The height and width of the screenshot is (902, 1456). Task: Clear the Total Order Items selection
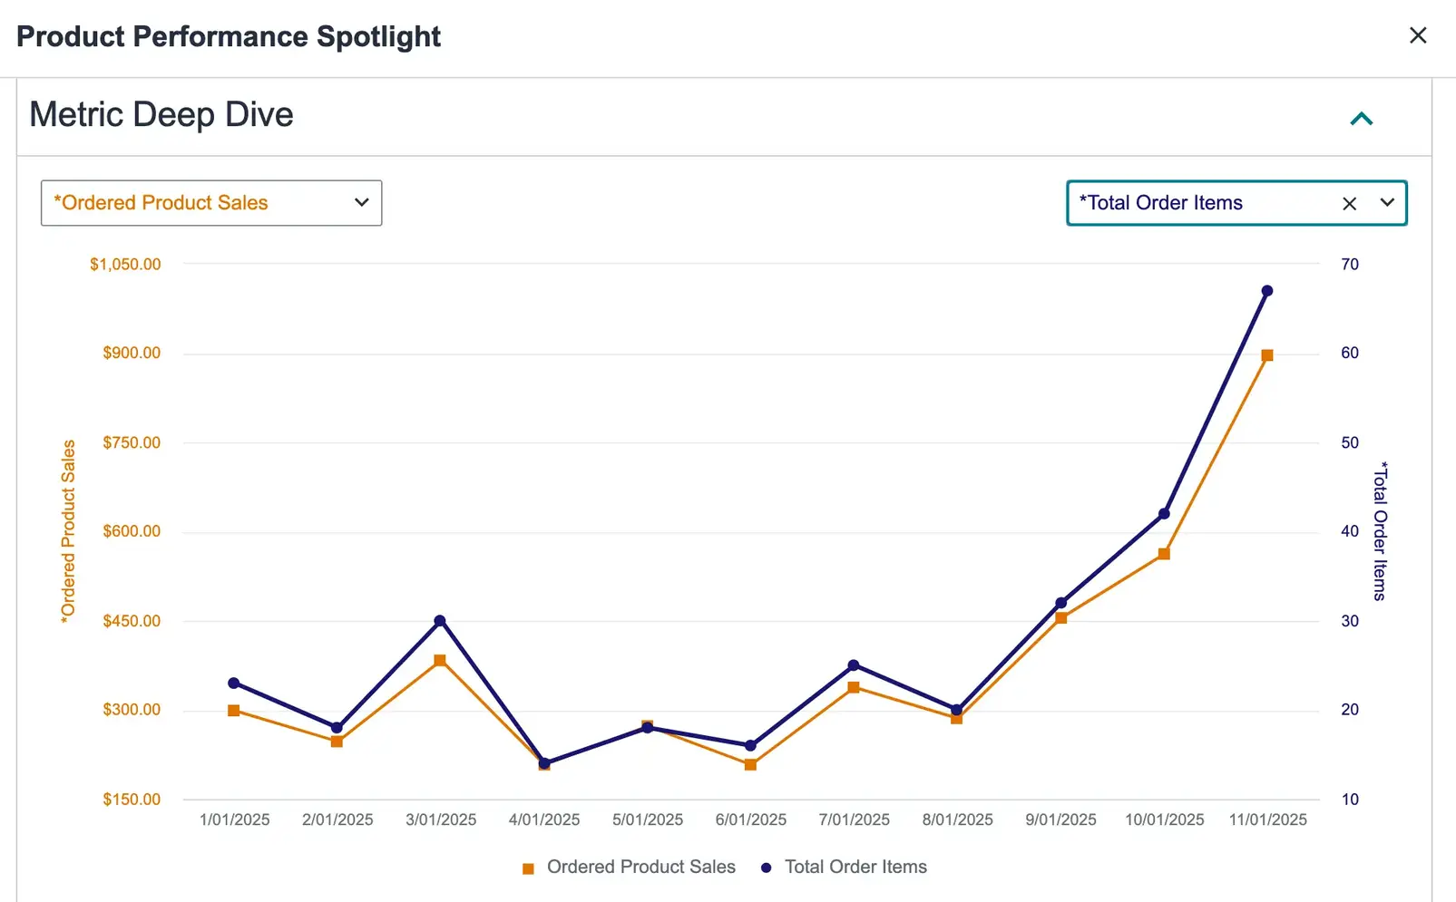pyautogui.click(x=1349, y=204)
